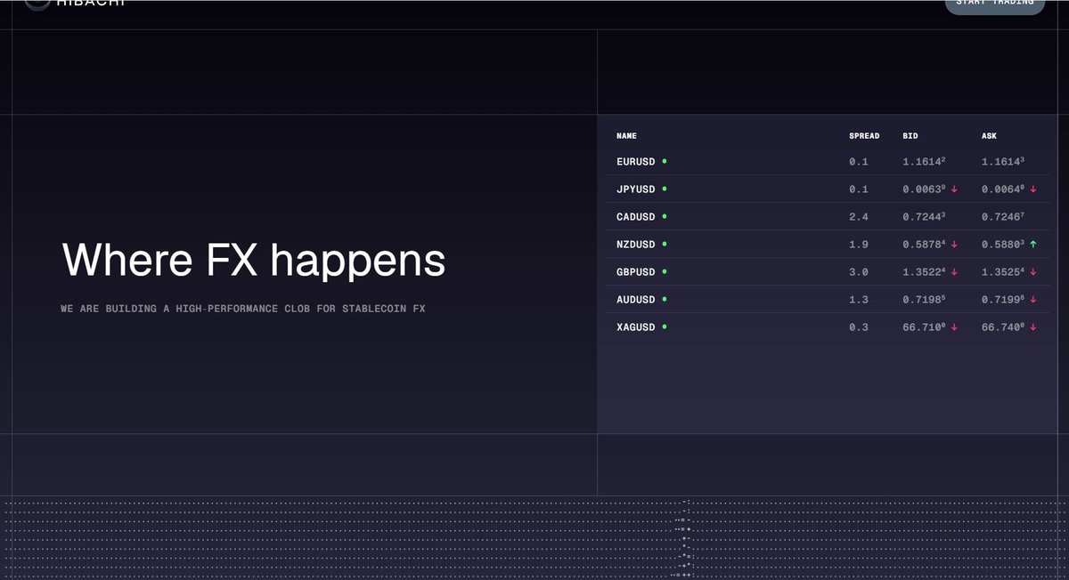Click the SPREAD column header
The width and height of the screenshot is (1069, 580).
[x=864, y=136]
